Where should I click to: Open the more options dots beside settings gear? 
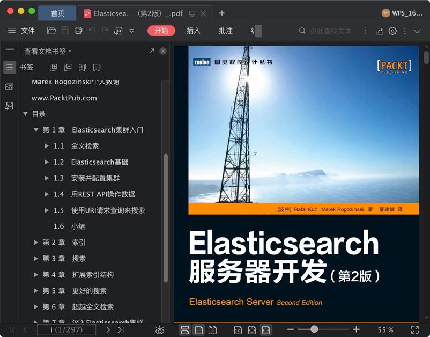(x=405, y=31)
